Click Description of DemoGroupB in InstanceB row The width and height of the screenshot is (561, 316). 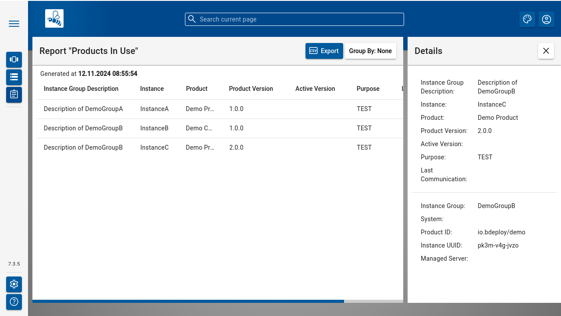tap(83, 128)
